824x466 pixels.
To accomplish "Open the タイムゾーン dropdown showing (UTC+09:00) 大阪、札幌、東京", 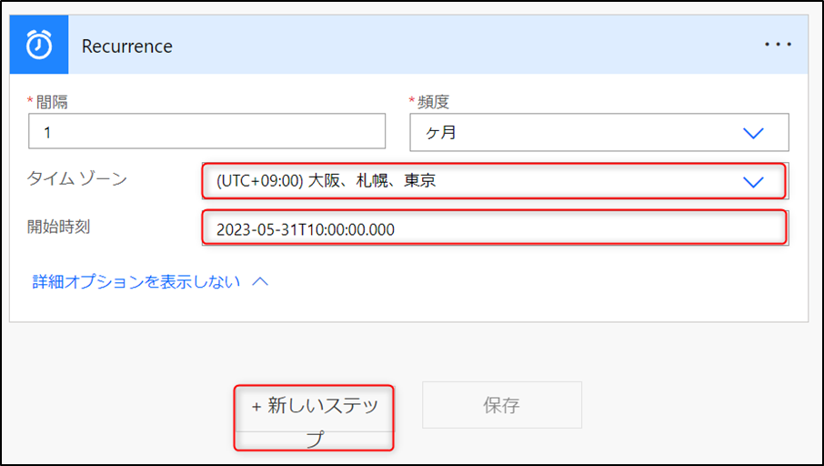I will tap(495, 181).
